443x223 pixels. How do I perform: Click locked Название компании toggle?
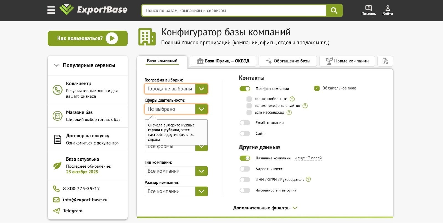(245, 158)
